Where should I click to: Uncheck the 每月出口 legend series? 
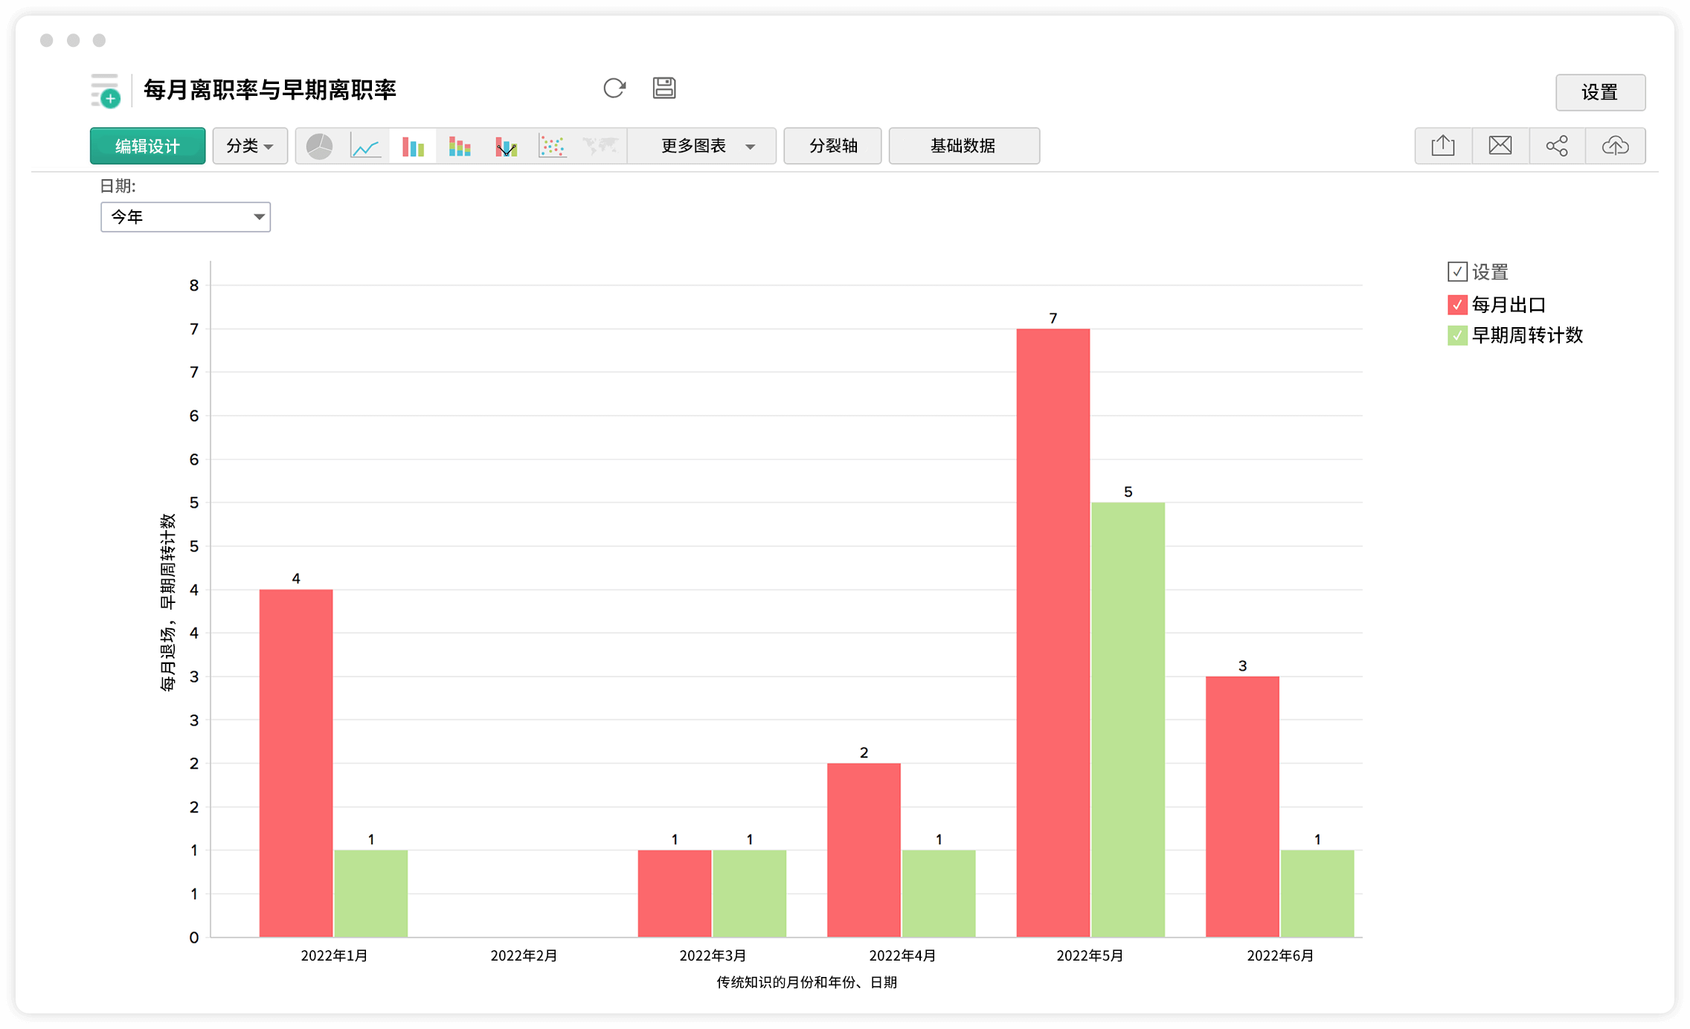click(1457, 305)
